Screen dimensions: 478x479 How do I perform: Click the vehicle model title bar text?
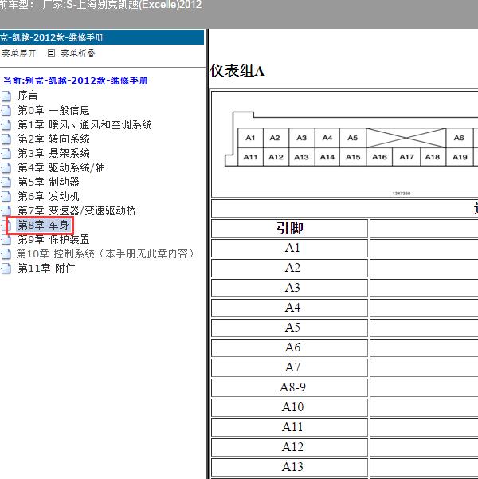101,5
